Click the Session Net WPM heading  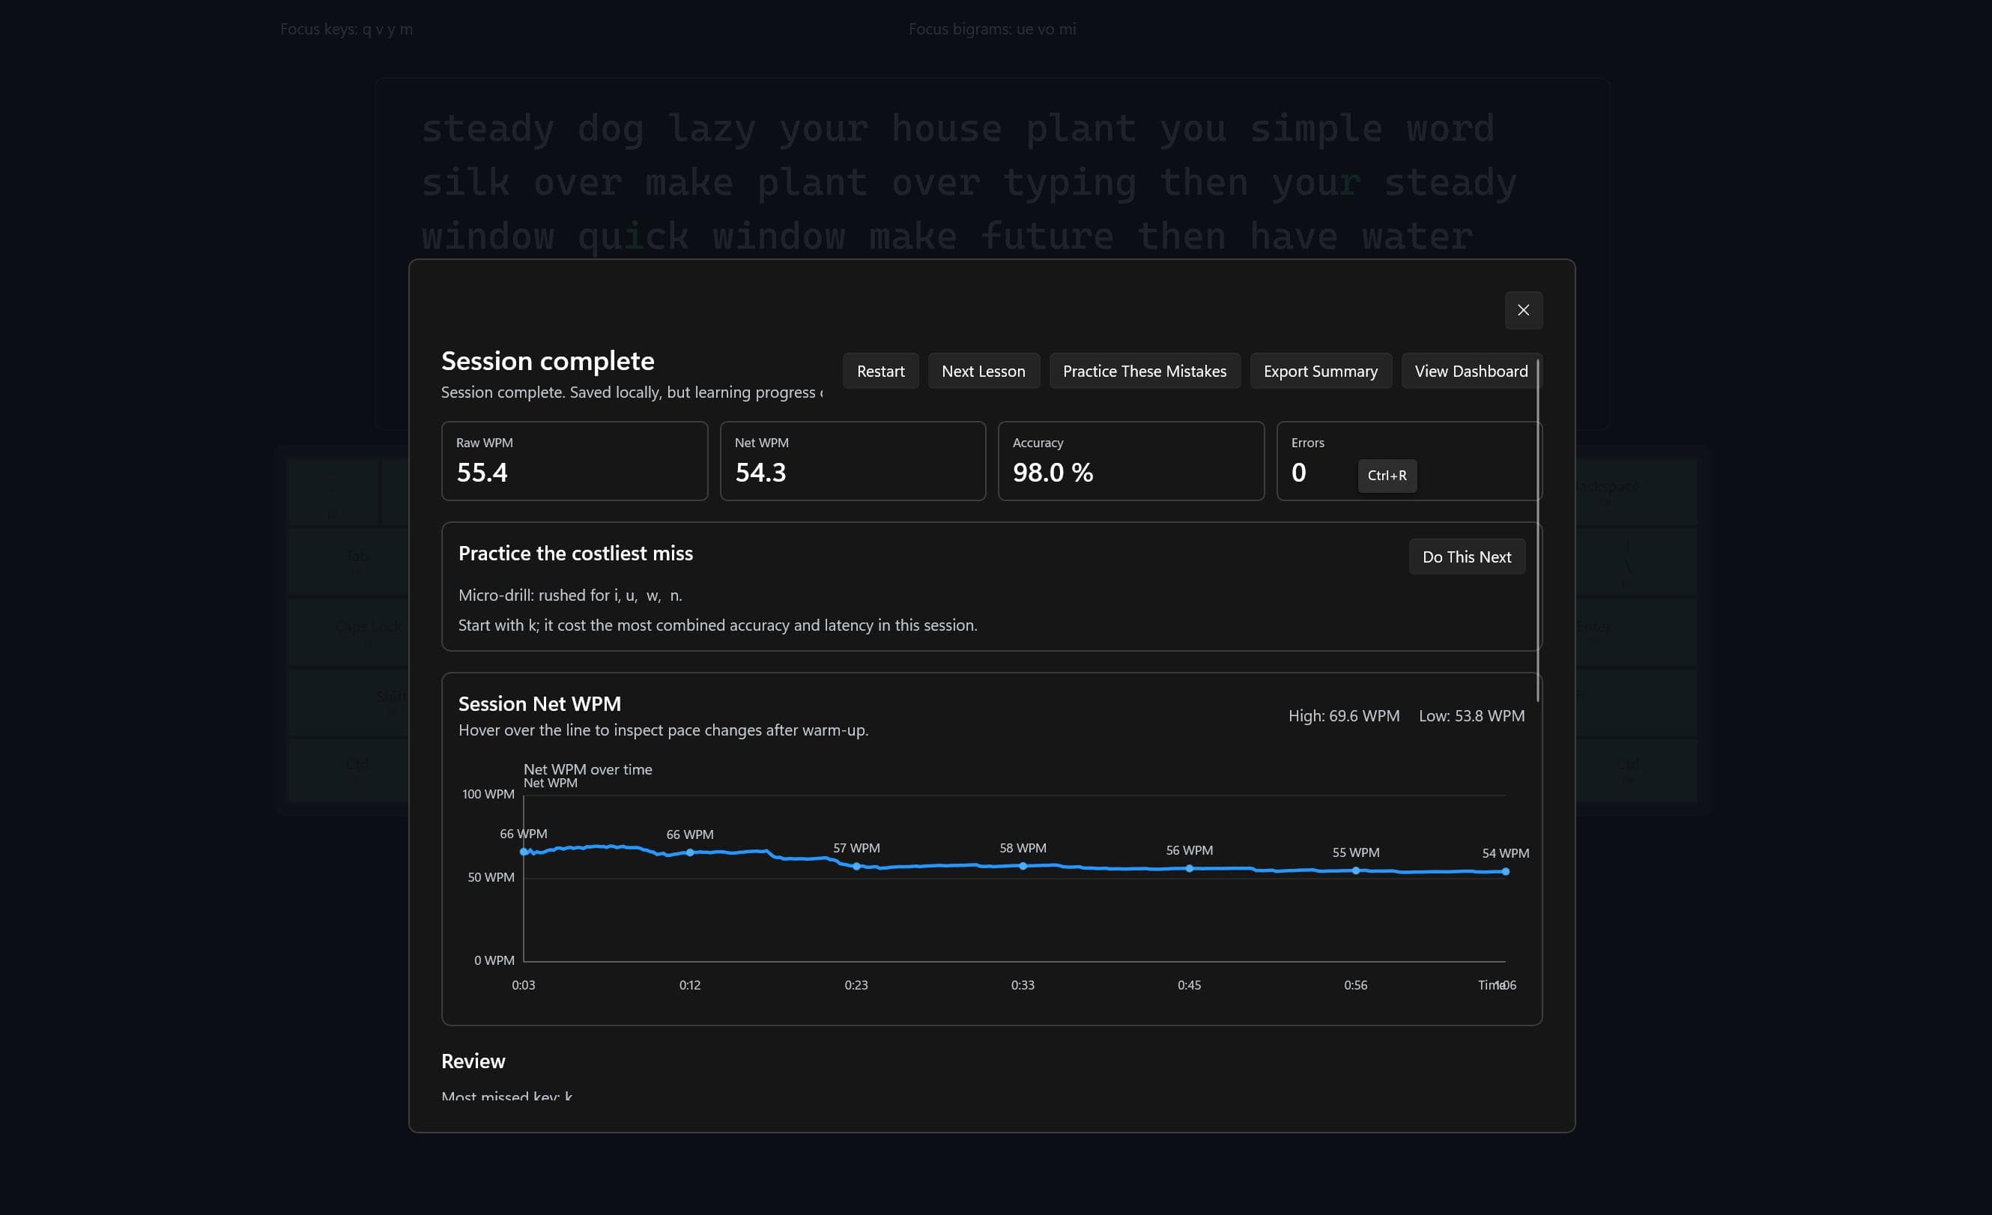tap(539, 703)
